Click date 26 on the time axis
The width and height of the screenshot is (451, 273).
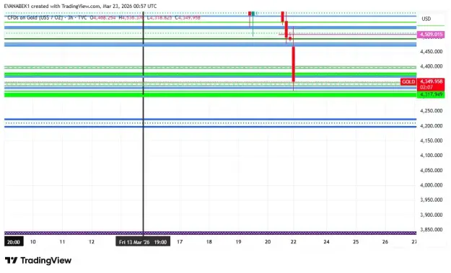point(385,242)
